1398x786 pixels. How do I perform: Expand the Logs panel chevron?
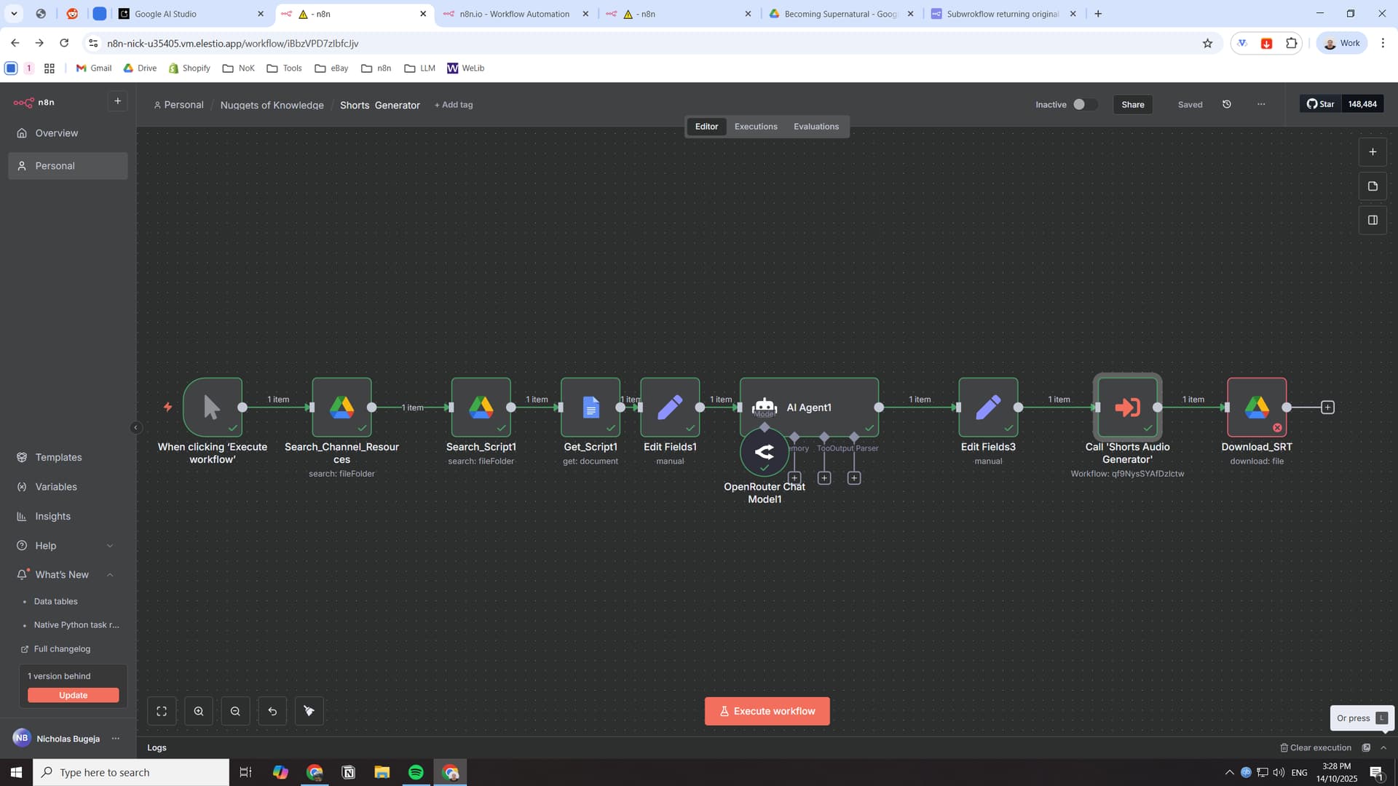pyautogui.click(x=1383, y=747)
